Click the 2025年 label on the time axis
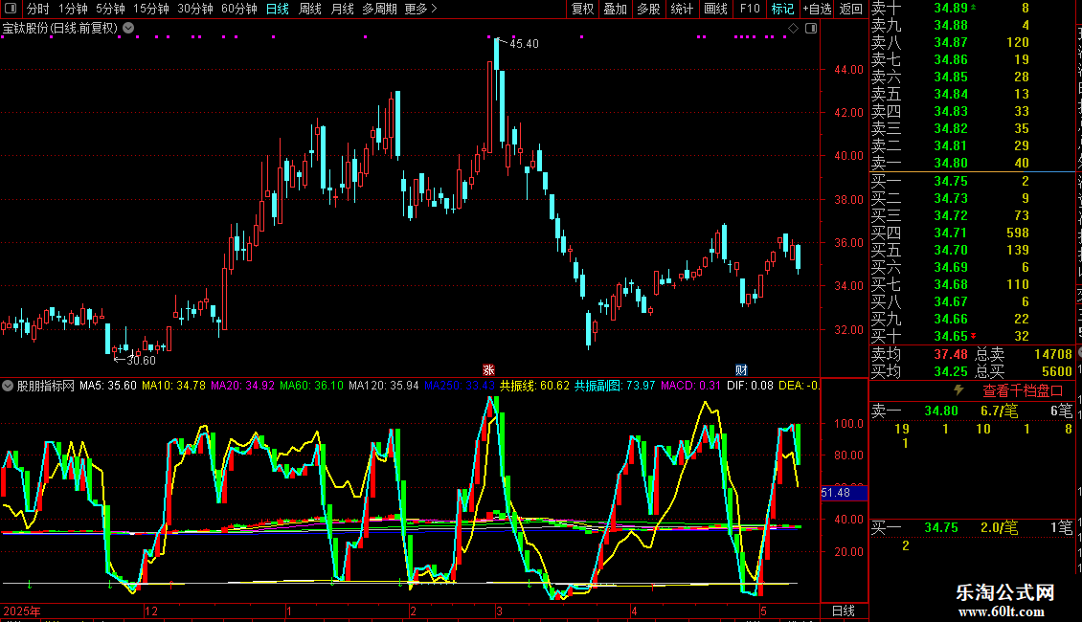 pyautogui.click(x=22, y=611)
